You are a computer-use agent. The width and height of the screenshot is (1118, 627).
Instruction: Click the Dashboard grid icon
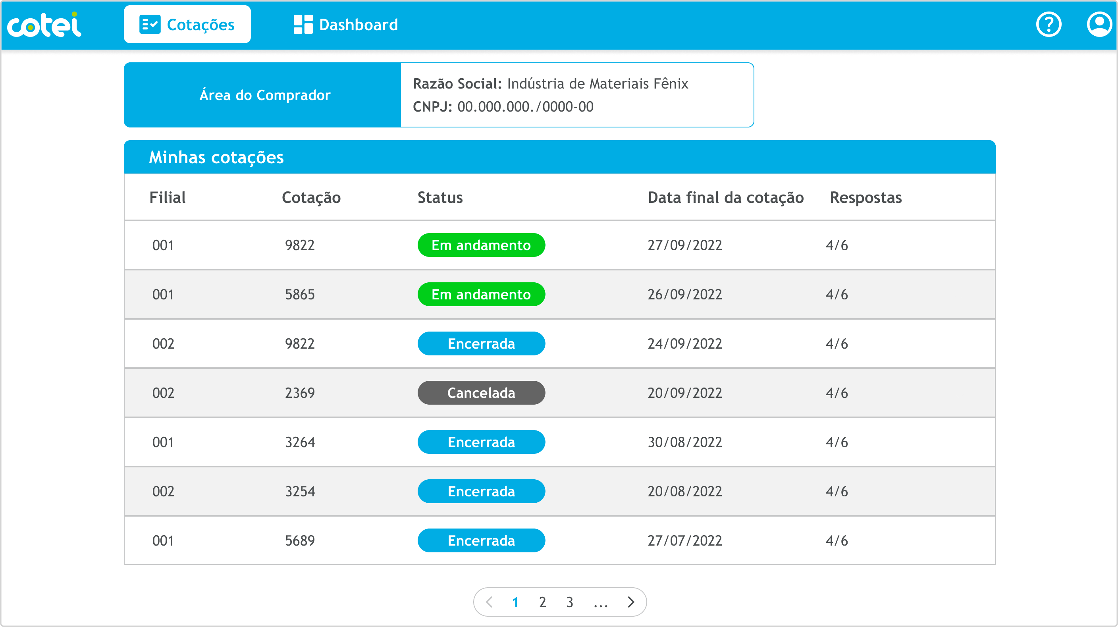[x=303, y=25]
